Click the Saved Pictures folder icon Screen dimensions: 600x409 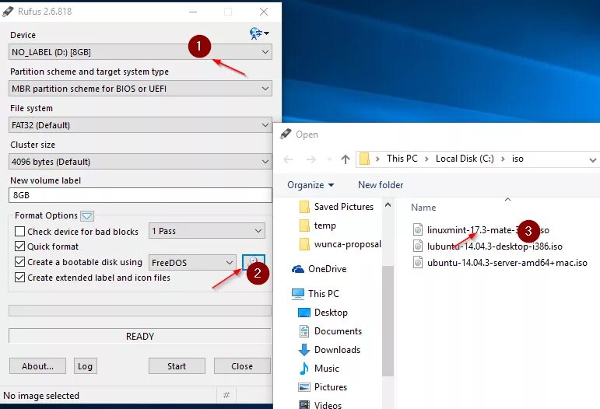[x=304, y=207]
